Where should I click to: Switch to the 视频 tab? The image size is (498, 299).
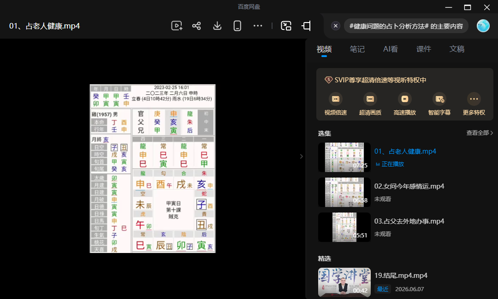point(324,49)
